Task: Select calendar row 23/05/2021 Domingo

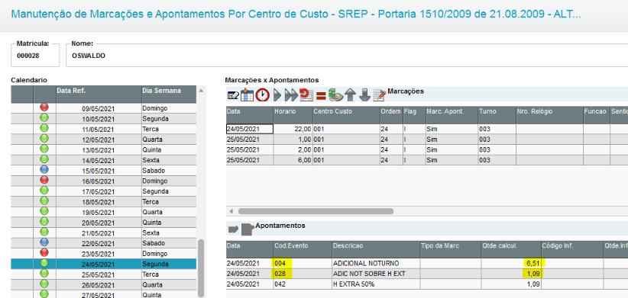Action: click(104, 254)
